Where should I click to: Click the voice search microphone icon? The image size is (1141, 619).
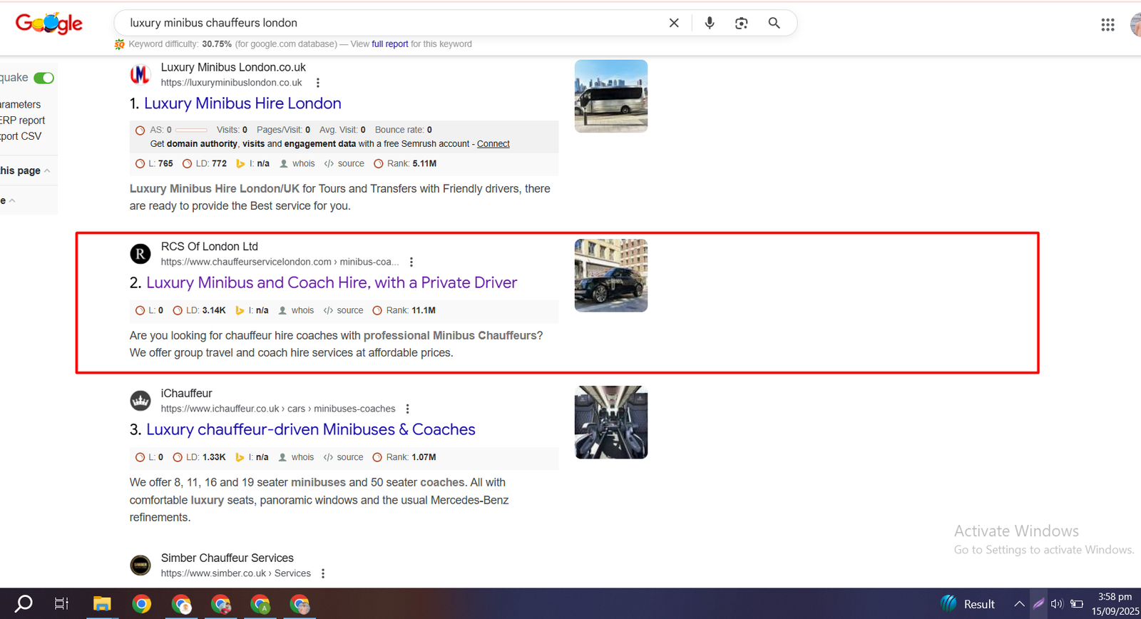pyautogui.click(x=710, y=23)
